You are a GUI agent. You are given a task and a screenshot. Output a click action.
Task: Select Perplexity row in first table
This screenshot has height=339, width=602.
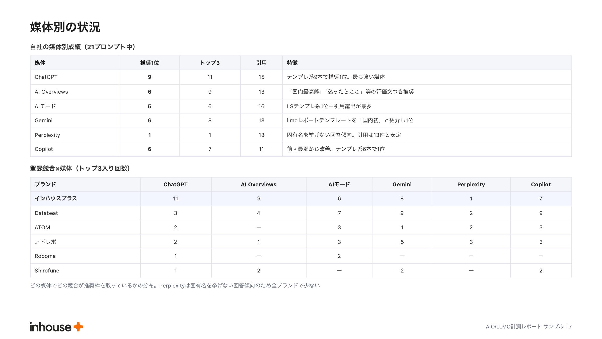pos(301,135)
